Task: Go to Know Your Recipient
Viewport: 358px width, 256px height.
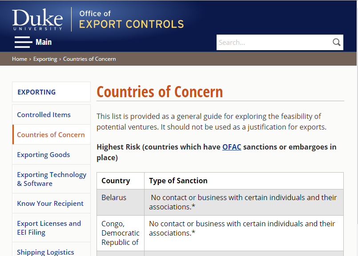Action: tap(50, 203)
